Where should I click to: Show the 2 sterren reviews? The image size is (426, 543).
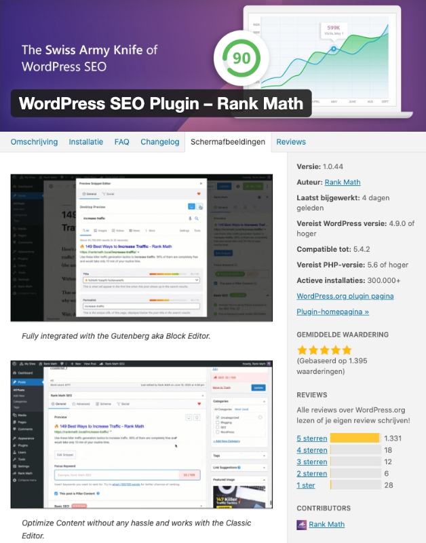point(312,473)
